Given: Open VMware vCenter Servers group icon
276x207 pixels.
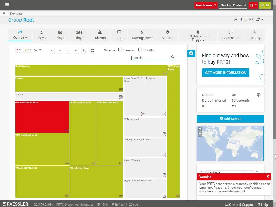Looking at the screenshot, I should [164, 155].
